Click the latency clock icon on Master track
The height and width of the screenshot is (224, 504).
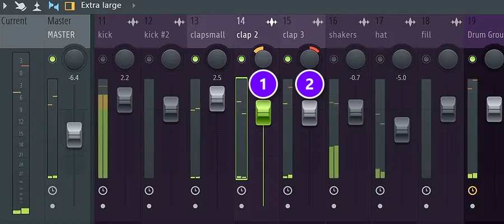(x=53, y=190)
